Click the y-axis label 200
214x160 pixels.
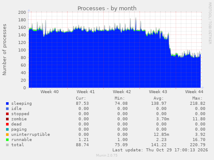(22, 12)
